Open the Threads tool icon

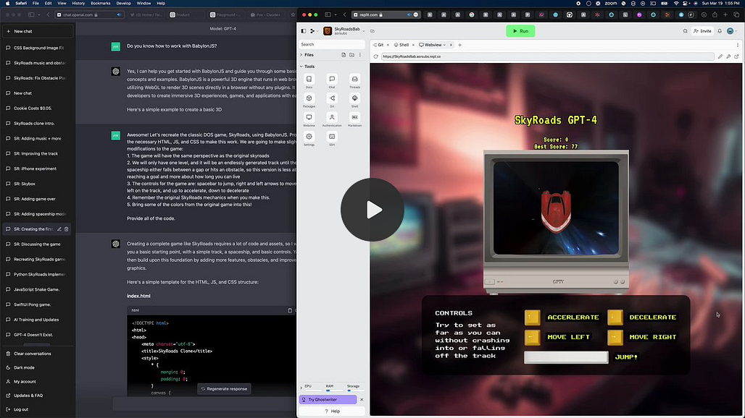coord(354,79)
